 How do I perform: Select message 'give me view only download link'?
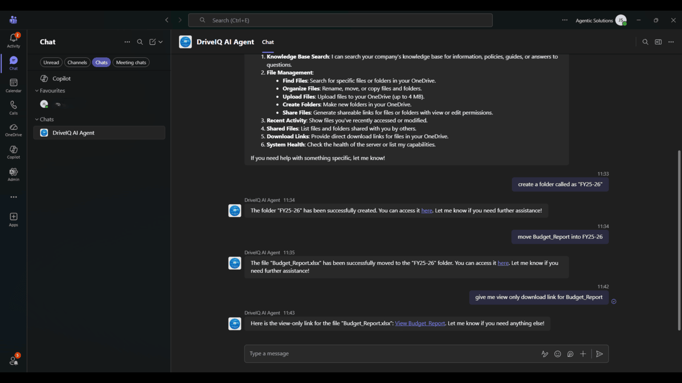pyautogui.click(x=539, y=297)
